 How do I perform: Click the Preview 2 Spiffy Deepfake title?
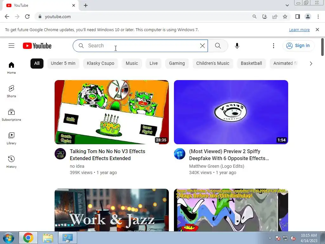[229, 155]
